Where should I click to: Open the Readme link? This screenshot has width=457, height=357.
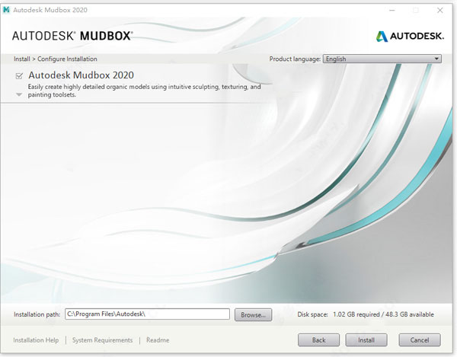(158, 340)
